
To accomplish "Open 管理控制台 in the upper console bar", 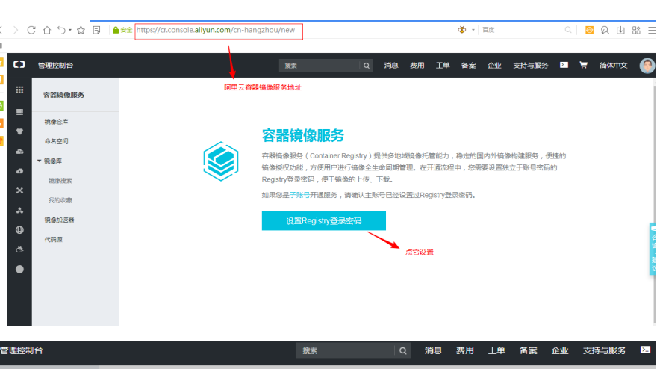I will pyautogui.click(x=55, y=66).
